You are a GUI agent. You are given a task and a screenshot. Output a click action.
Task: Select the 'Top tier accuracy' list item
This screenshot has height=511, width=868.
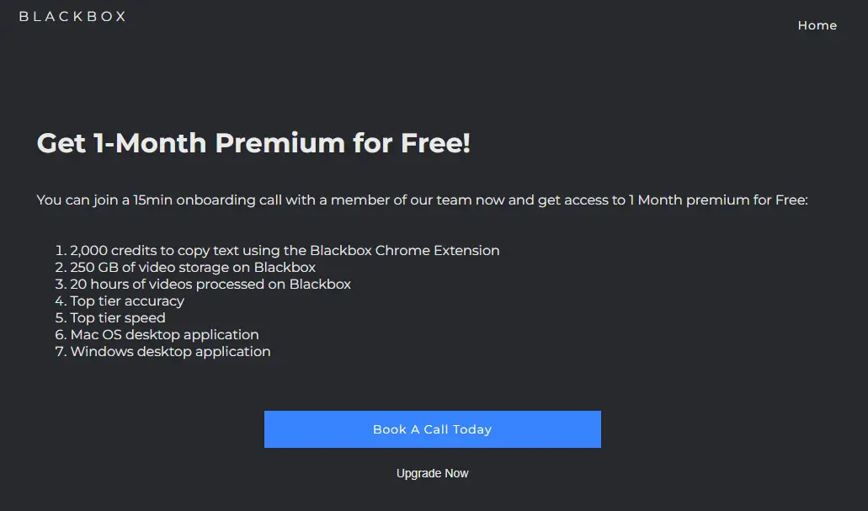[127, 301]
